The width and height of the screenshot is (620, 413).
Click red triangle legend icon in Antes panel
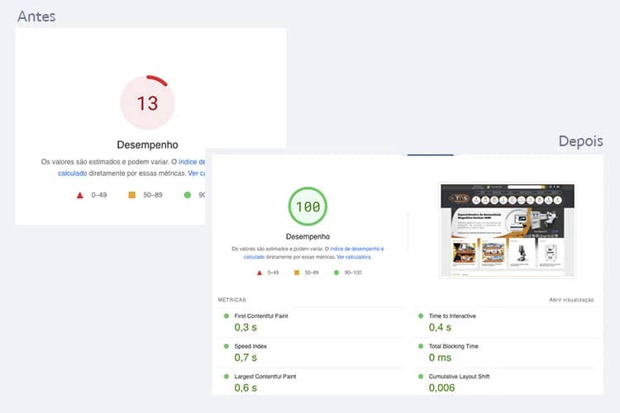click(x=80, y=195)
